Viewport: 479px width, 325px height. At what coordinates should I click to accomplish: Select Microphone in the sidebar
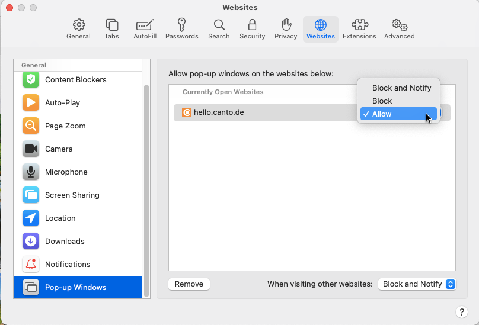click(78, 172)
